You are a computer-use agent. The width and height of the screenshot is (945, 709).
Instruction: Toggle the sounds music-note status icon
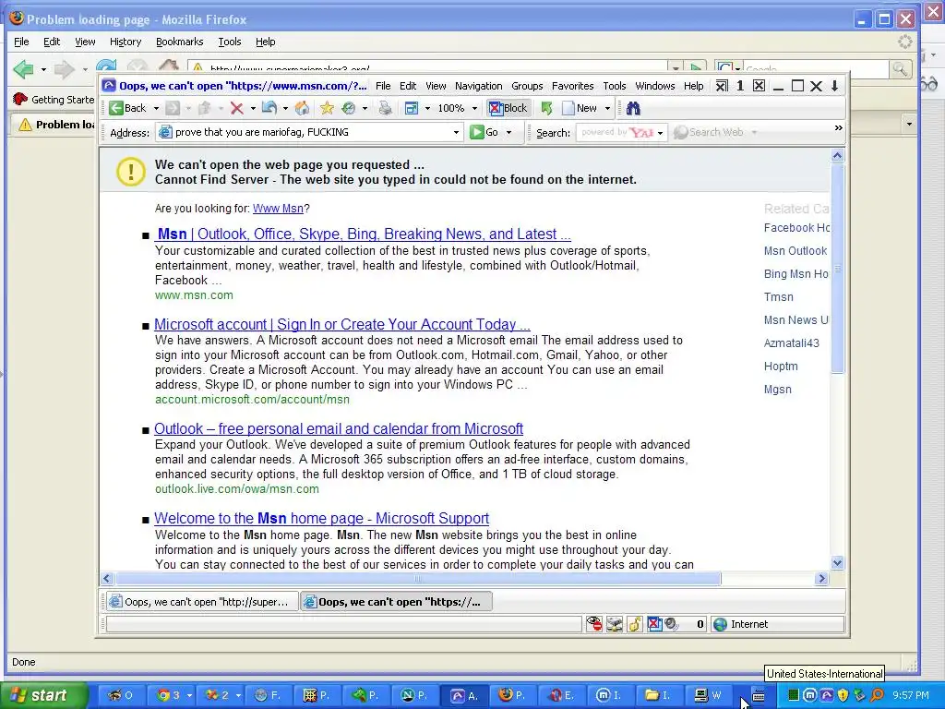634,624
